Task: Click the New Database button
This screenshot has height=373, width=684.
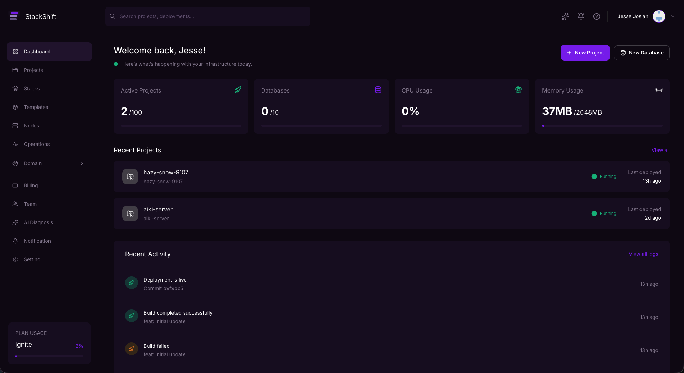Action: 642,53
